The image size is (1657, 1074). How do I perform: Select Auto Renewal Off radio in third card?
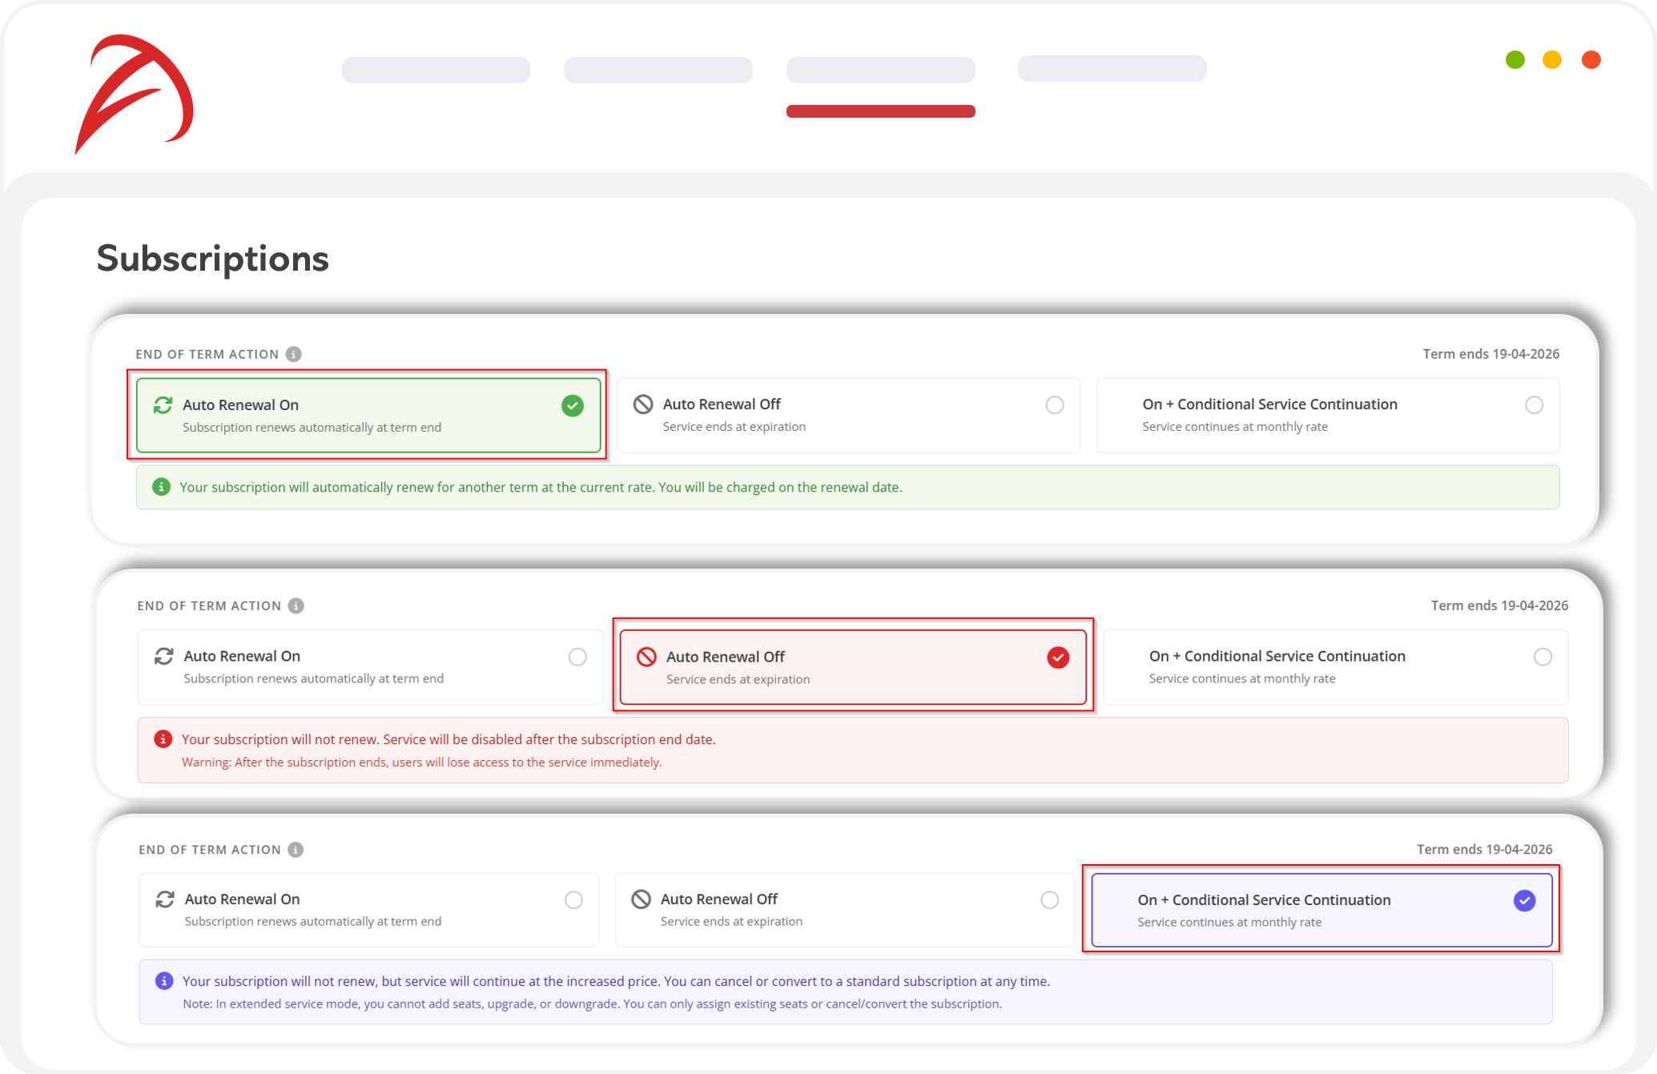coord(1050,900)
